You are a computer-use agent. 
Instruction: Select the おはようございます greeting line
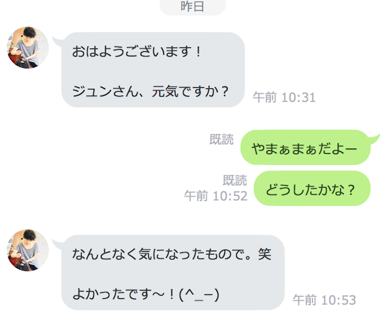coord(136,51)
